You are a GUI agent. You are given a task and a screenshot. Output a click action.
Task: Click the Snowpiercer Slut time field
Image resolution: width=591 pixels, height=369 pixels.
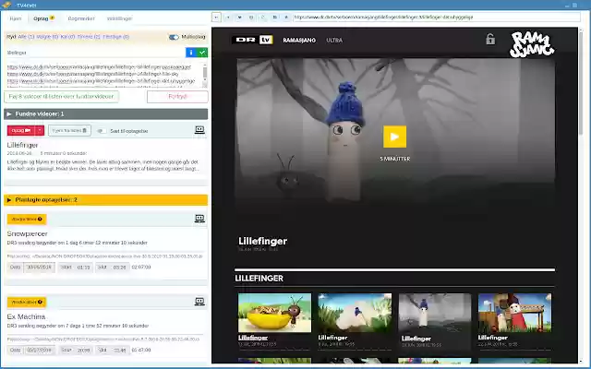(119, 267)
